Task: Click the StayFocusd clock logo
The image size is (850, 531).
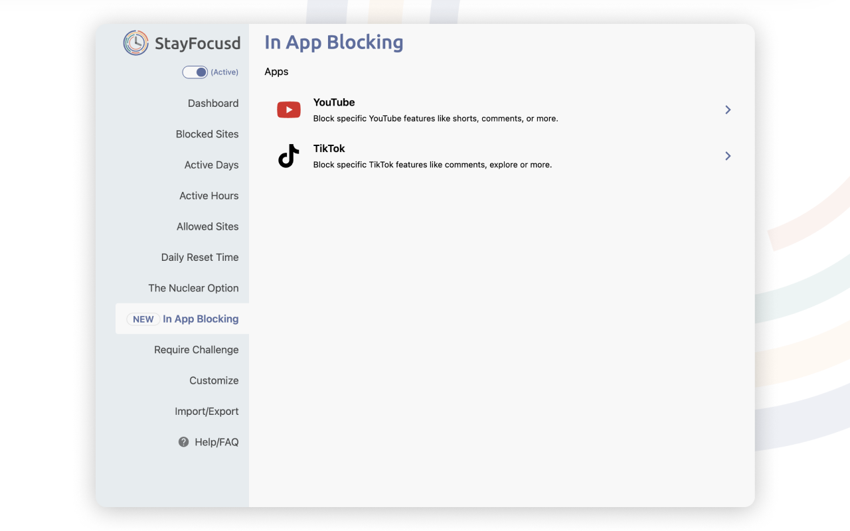Action: [135, 42]
